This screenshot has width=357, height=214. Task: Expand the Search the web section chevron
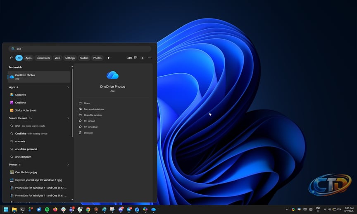[x=68, y=118]
